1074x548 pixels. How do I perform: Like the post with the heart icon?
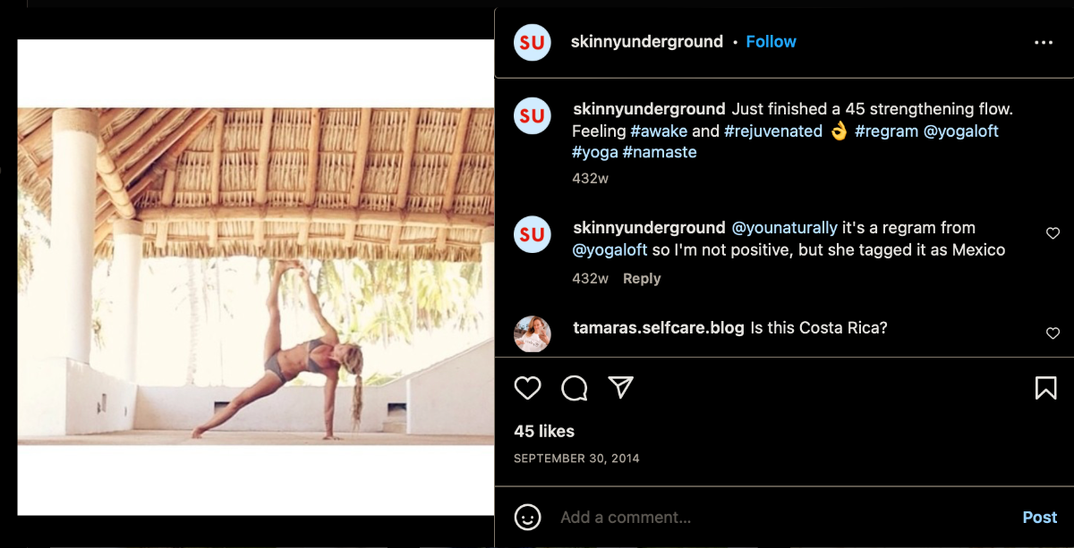[528, 388]
